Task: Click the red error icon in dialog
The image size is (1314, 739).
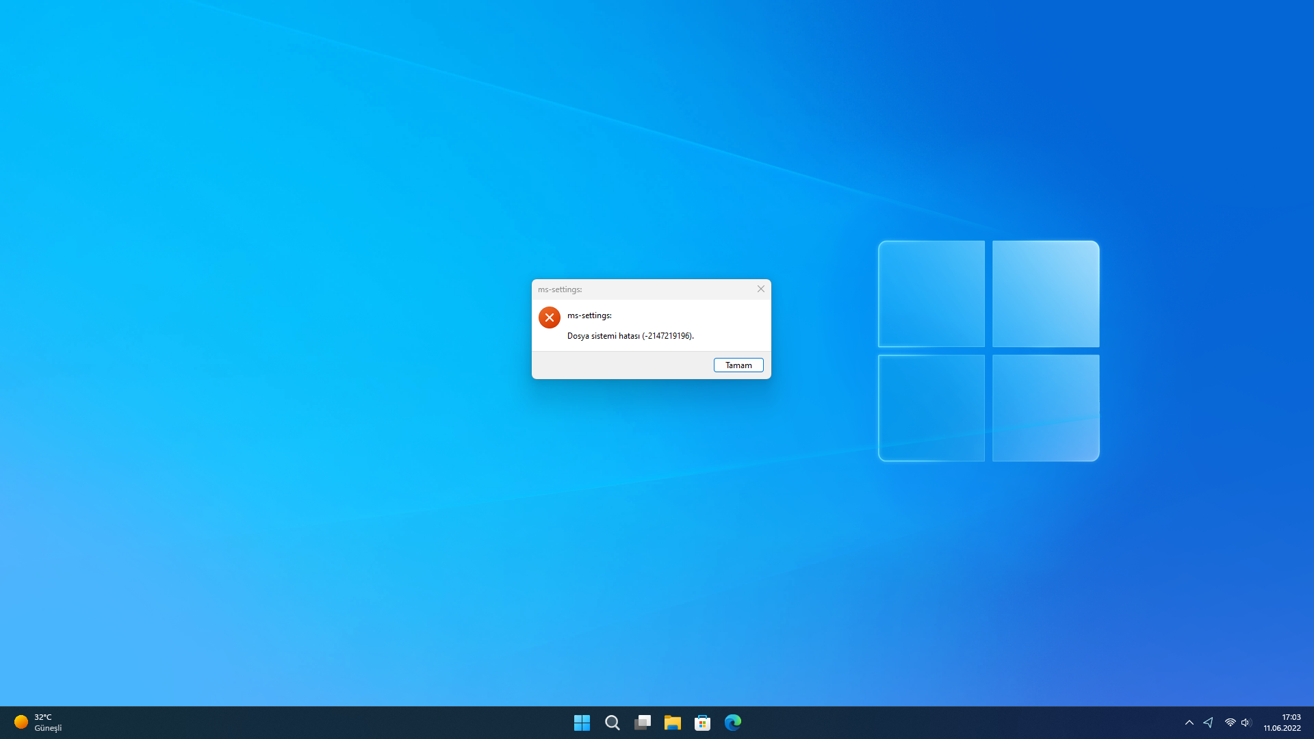Action: tap(549, 317)
